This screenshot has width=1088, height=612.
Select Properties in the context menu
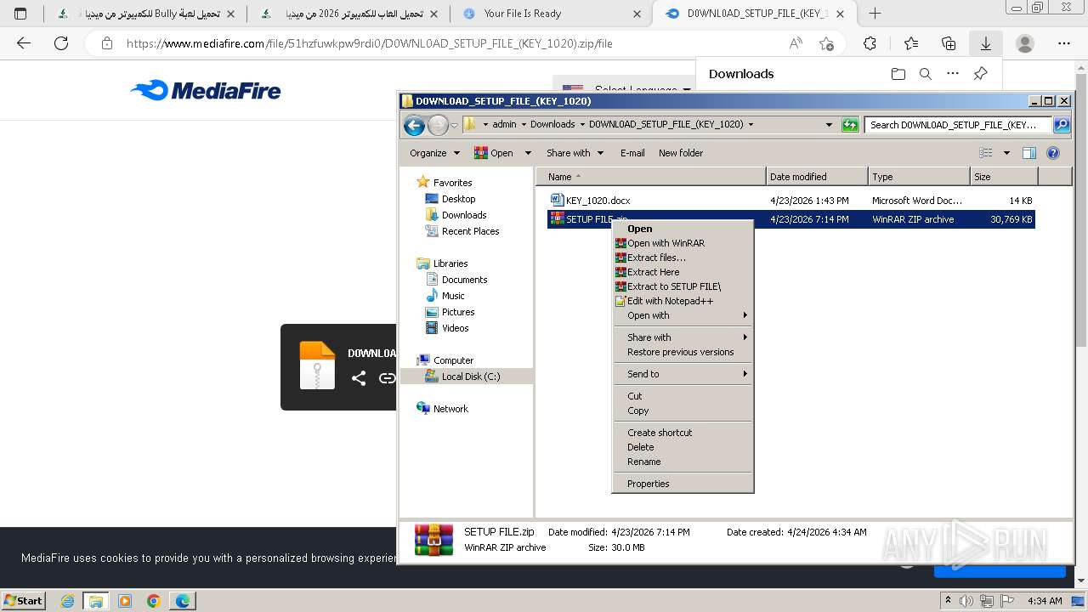pos(683,484)
